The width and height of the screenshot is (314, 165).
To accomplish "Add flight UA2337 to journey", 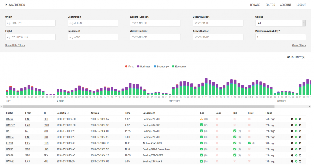I will point(296,125).
